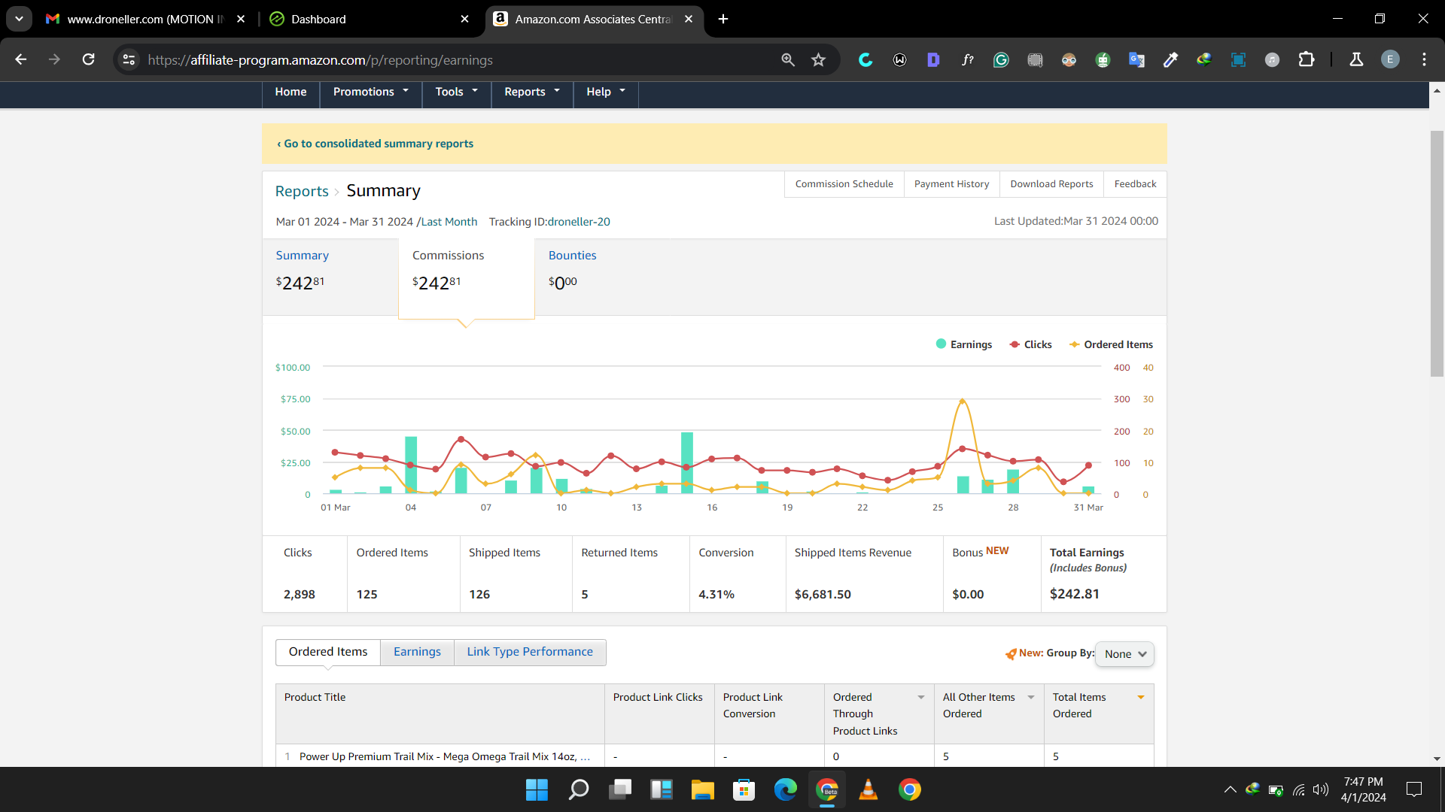Open the volume control in system tray

coord(1321,789)
